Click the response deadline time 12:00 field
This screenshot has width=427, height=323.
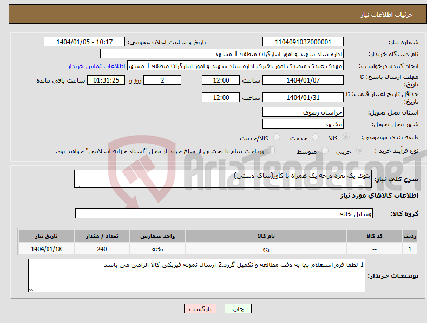[221, 80]
